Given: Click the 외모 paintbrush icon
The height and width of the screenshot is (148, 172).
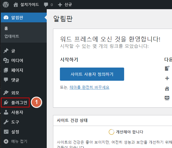Looking at the screenshot, I should (x=6, y=93).
